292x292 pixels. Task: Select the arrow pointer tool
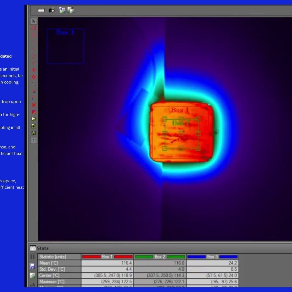pos(34,21)
